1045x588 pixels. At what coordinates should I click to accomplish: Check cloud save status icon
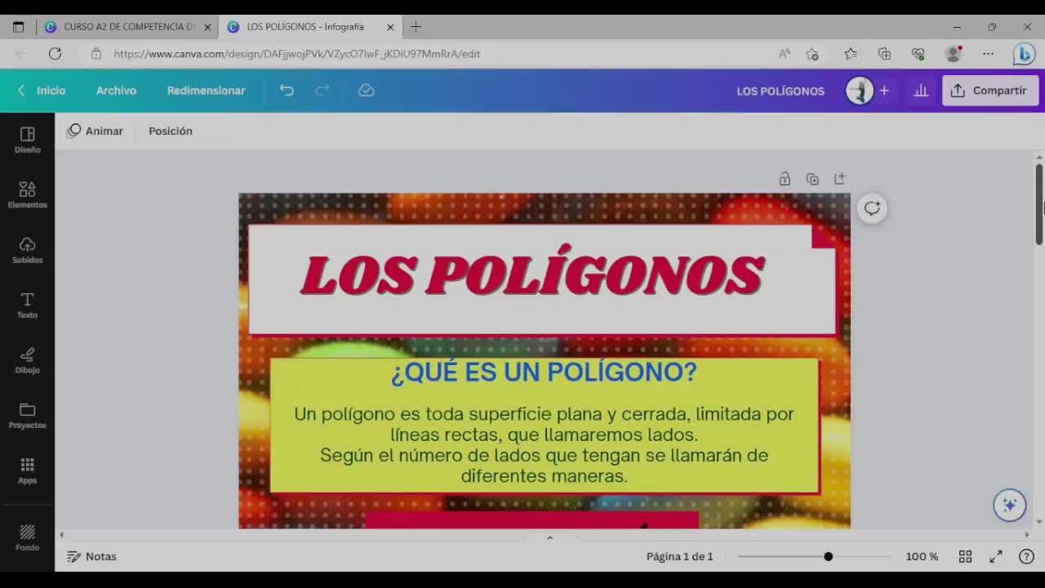pos(367,91)
